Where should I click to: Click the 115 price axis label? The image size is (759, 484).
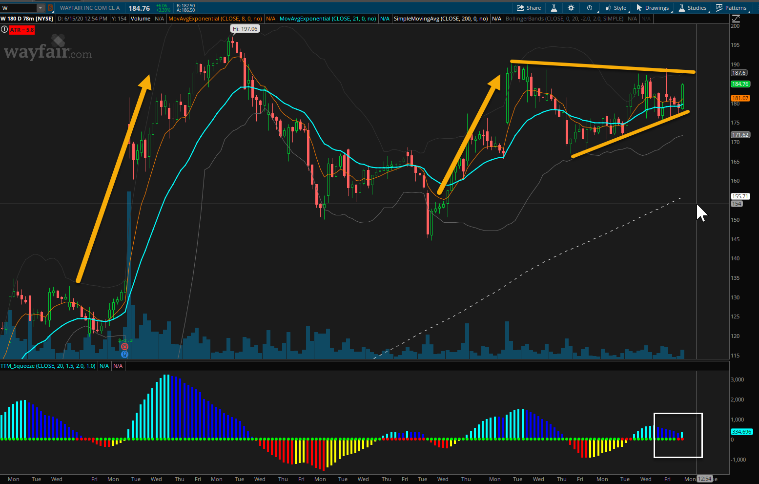(x=735, y=356)
